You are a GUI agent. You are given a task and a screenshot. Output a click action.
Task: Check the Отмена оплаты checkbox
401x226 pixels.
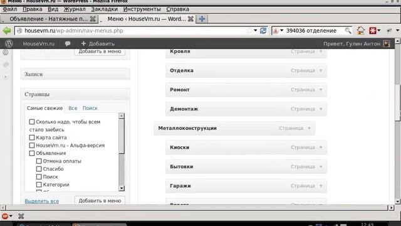coord(39,161)
